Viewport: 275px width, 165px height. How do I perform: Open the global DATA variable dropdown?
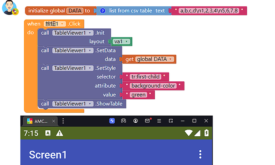pyautogui.click(x=155, y=59)
